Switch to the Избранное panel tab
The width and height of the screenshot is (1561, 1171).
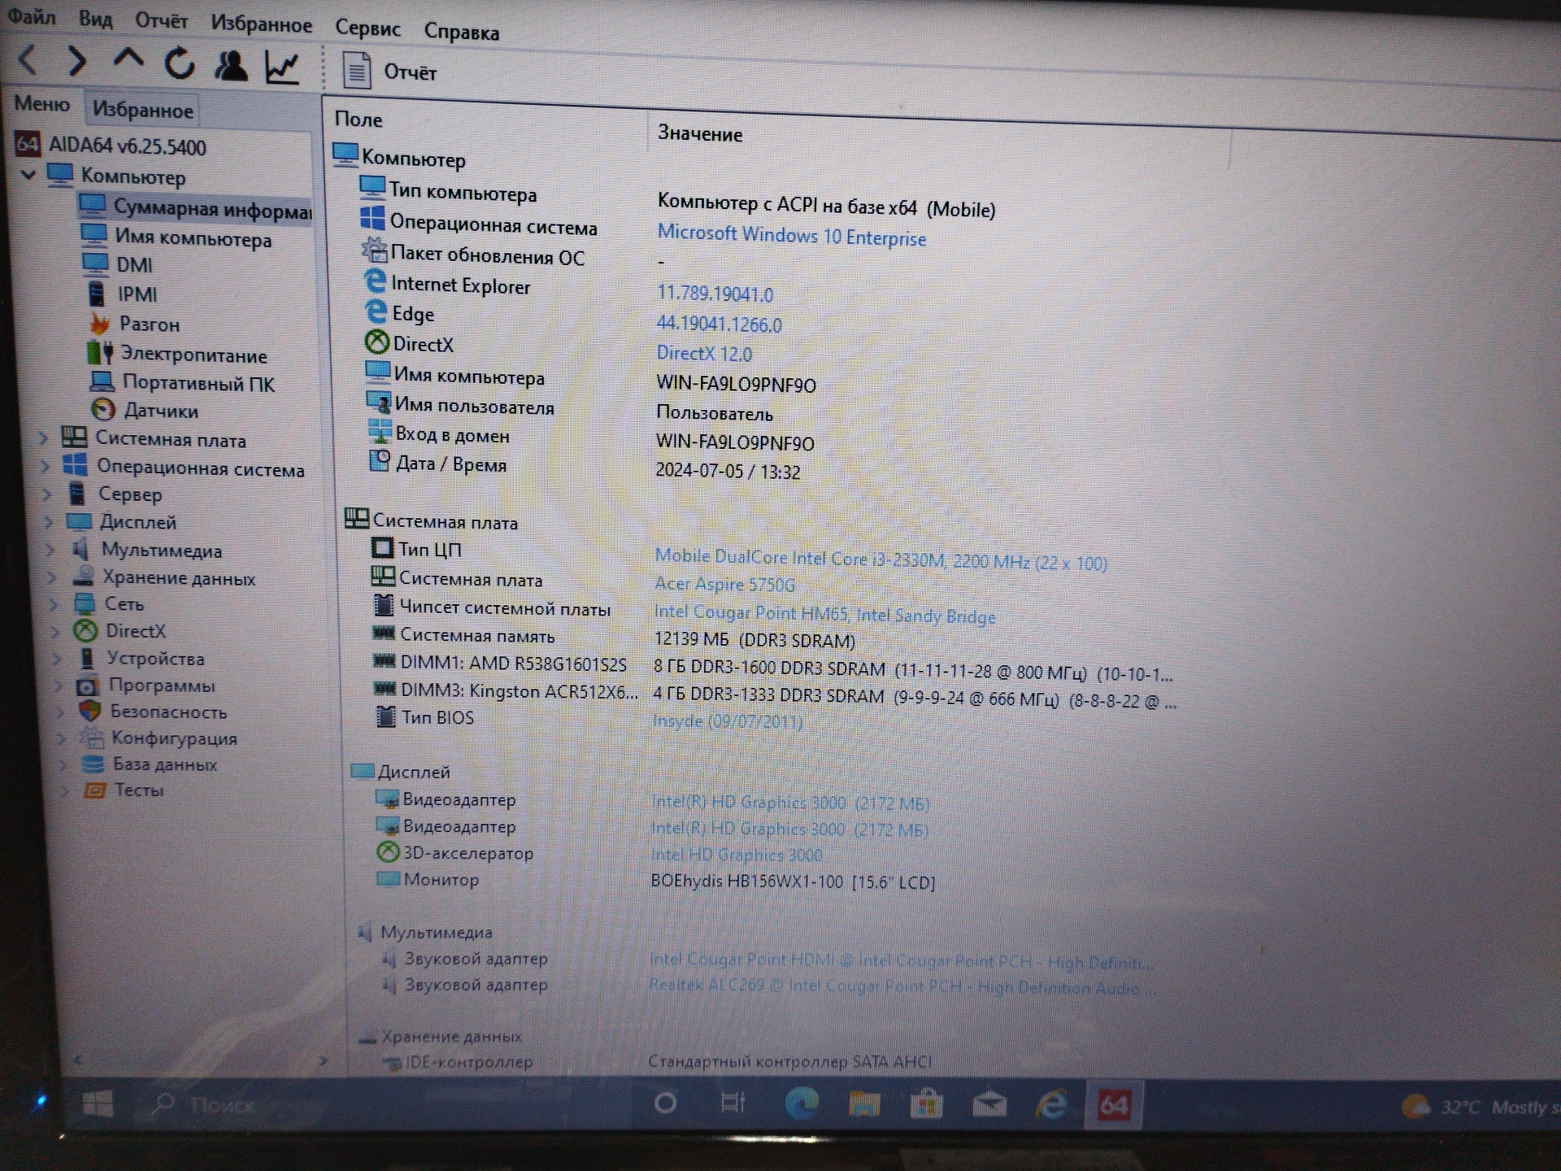click(142, 109)
